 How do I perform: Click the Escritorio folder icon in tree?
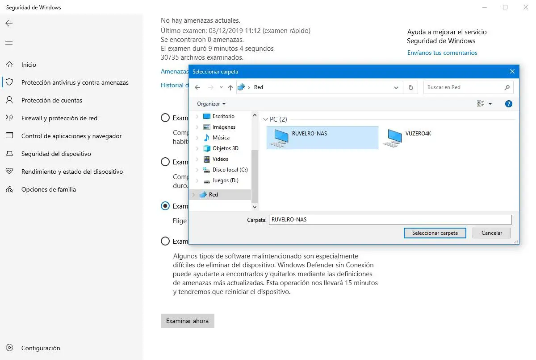(206, 116)
